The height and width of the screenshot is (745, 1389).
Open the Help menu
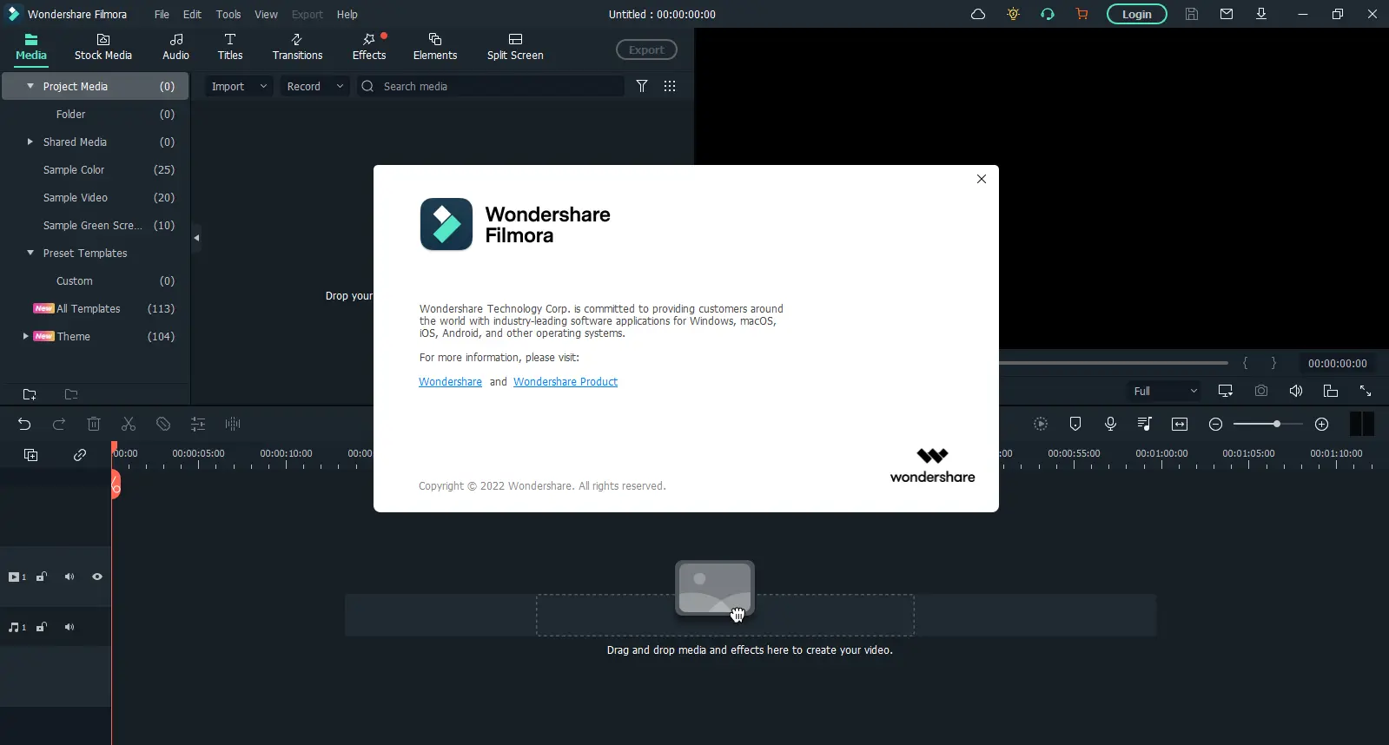[347, 14]
